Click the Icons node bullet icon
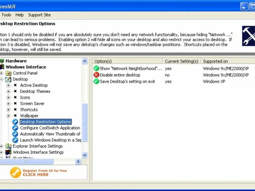Viewport: 255px width, 191px height. coord(15,97)
